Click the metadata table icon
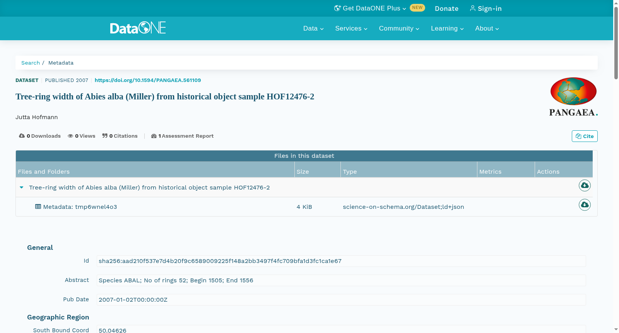 point(38,207)
